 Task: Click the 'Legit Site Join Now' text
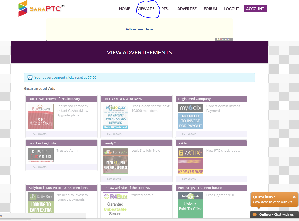146,151
